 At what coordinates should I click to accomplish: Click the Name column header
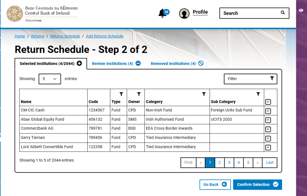click(53, 98)
